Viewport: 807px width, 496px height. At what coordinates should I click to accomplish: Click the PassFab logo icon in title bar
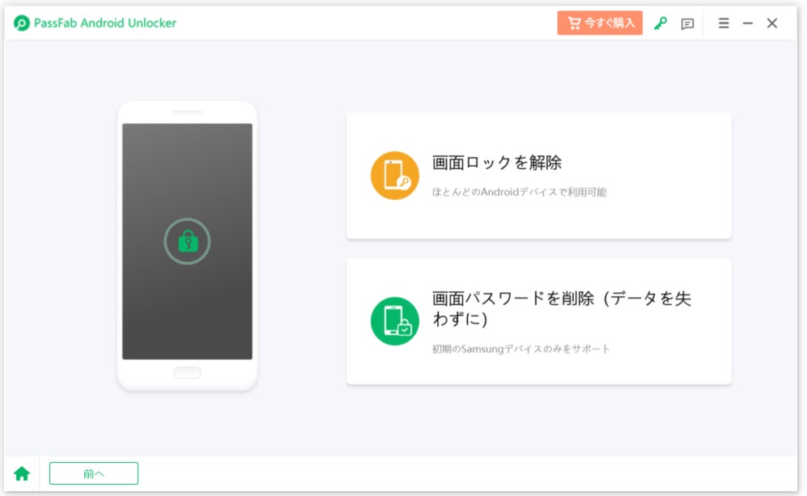click(22, 23)
